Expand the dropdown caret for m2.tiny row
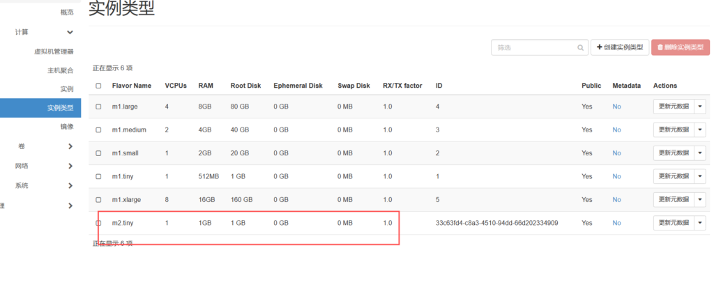Viewport: 714px width, 289px height. [699, 223]
